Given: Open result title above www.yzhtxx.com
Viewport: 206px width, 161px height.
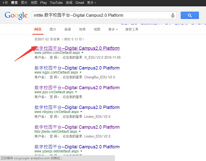Looking at the screenshot, I should point(77,48).
